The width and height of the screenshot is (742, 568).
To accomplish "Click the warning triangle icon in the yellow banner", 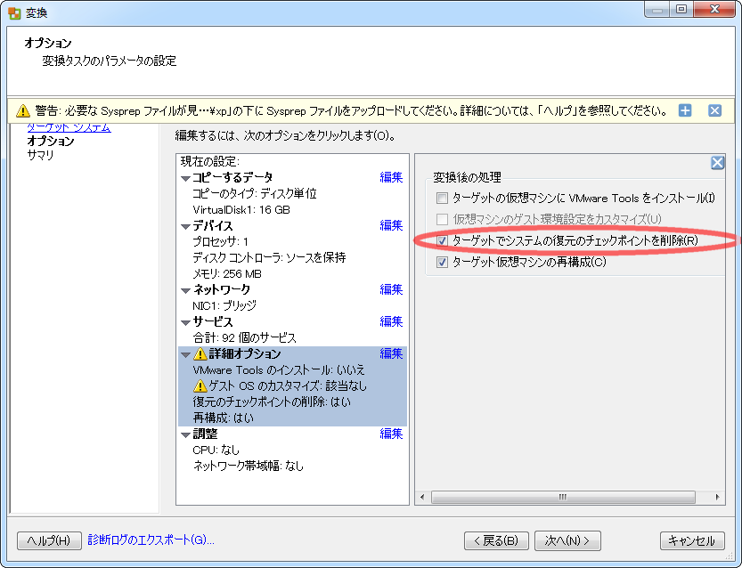I will point(23,110).
